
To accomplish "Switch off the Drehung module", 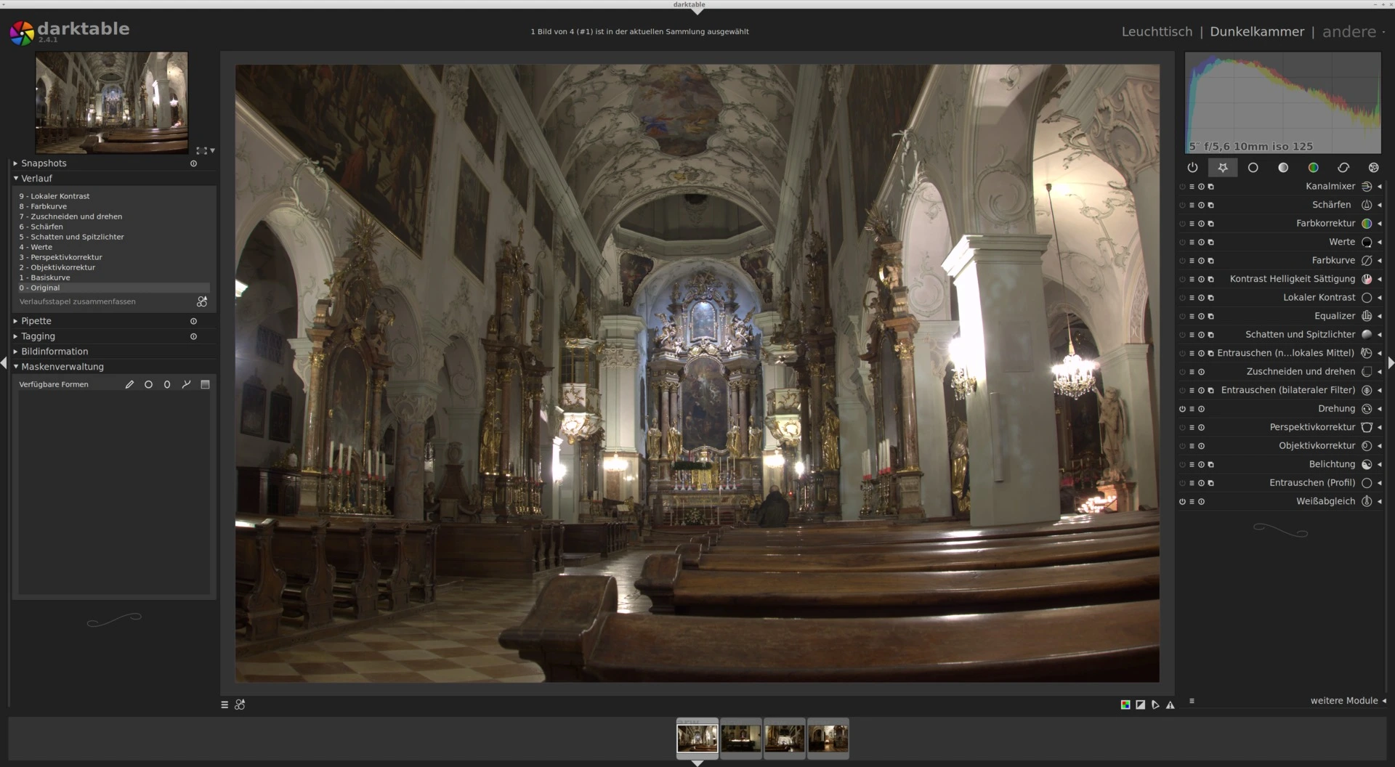I will pyautogui.click(x=1182, y=409).
